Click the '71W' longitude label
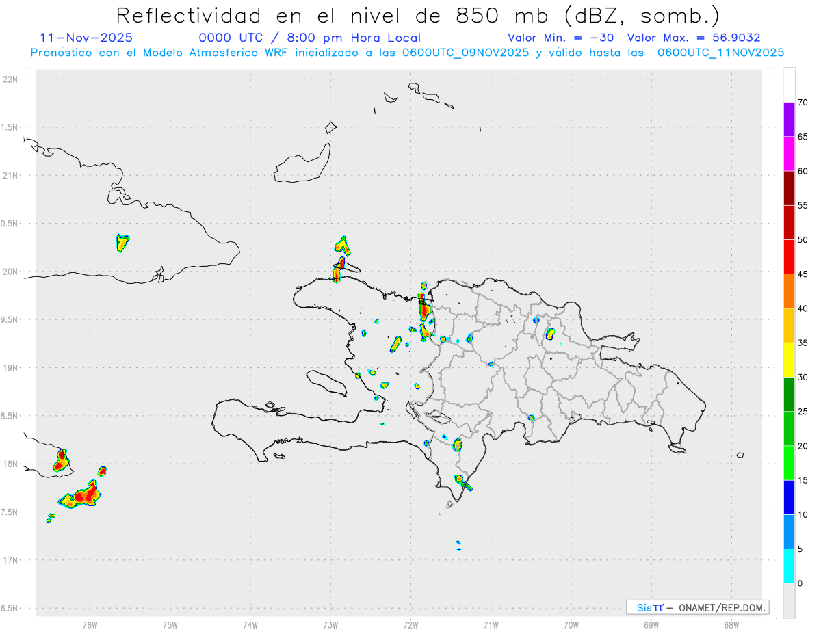821x634 pixels. (x=491, y=624)
